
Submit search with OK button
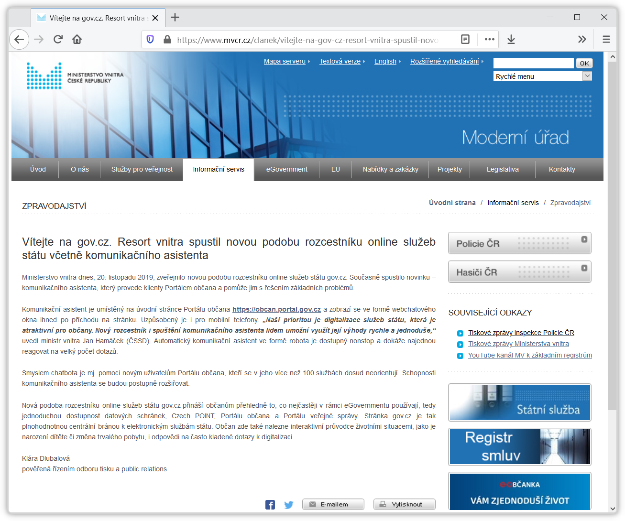pyautogui.click(x=584, y=63)
